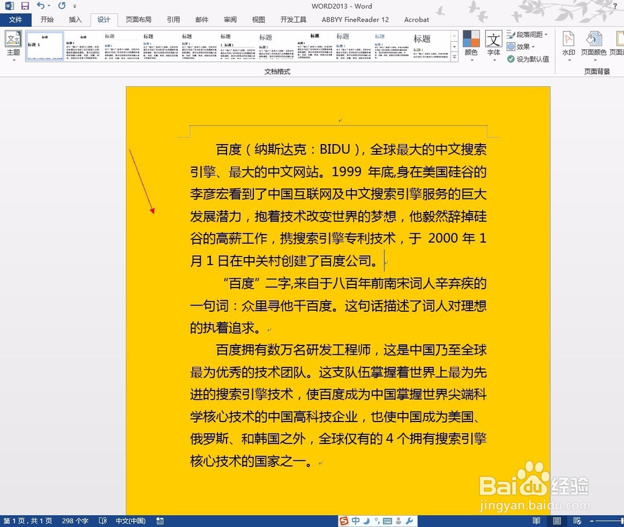Open the 文件 (File) tab

point(16,19)
